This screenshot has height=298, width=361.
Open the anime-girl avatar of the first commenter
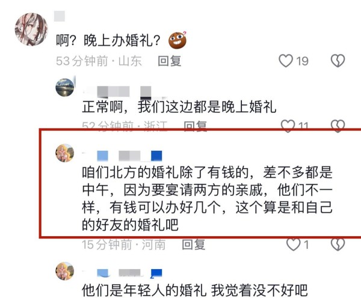pyautogui.click(x=31, y=29)
